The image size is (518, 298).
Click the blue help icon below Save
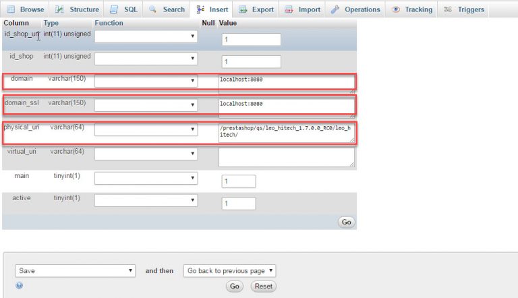pos(19,286)
